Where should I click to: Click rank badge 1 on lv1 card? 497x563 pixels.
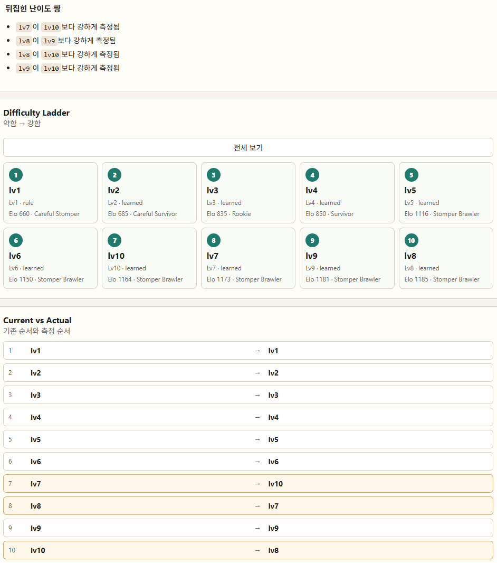point(16,175)
